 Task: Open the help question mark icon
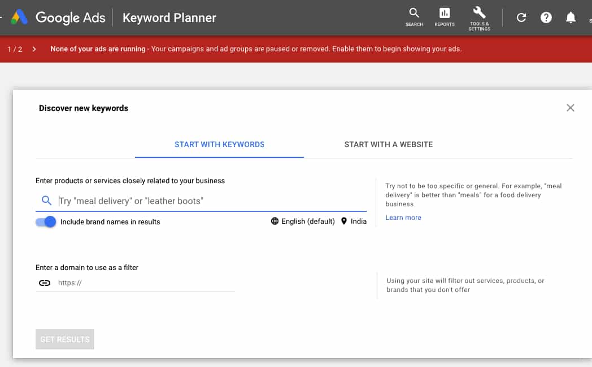coord(546,17)
